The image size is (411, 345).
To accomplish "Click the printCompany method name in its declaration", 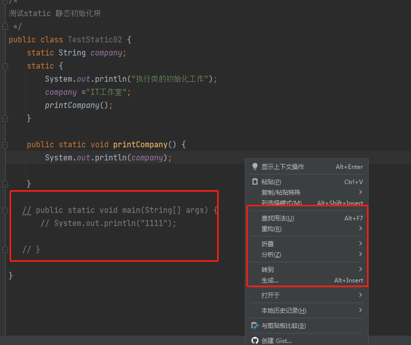I will [x=140, y=144].
